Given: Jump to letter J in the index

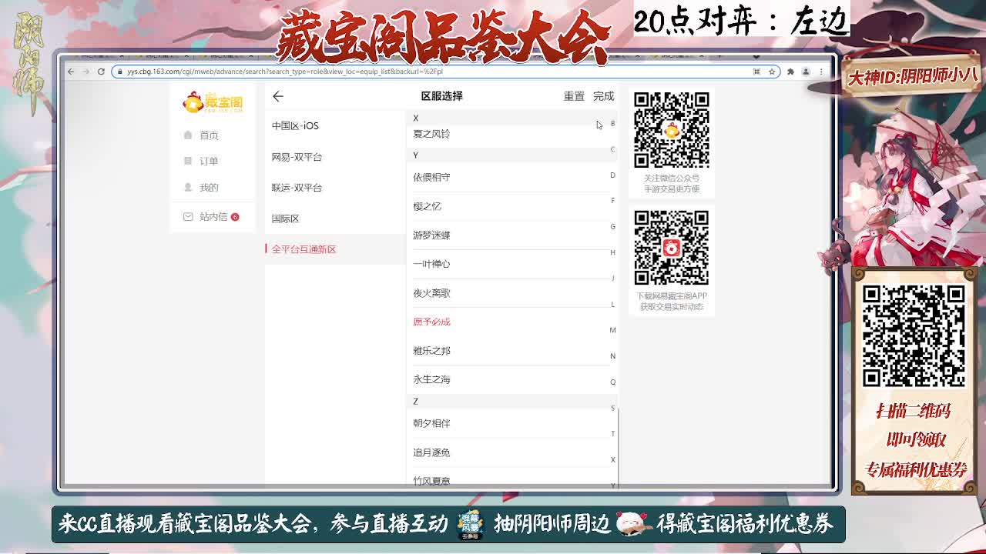Looking at the screenshot, I should point(613,279).
